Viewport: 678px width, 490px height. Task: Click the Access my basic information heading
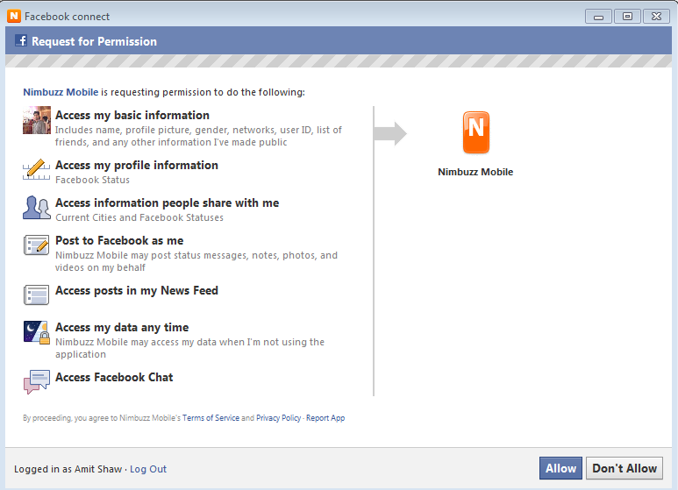132,116
